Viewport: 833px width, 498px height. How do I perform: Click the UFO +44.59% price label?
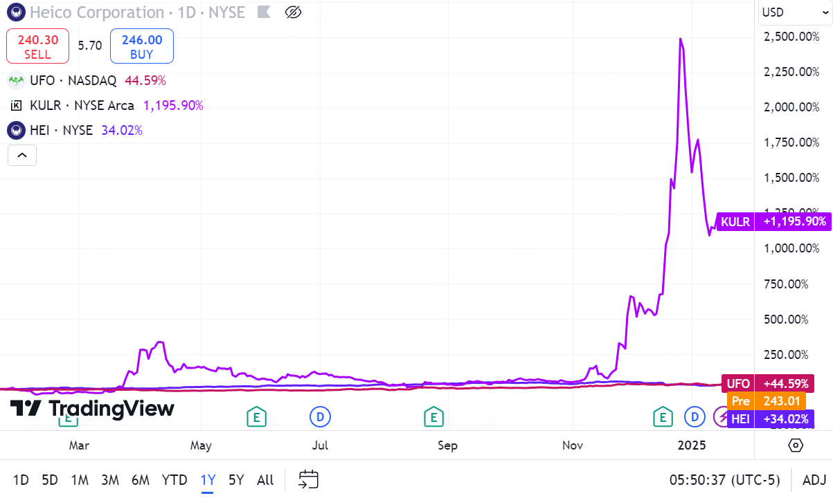tap(767, 383)
